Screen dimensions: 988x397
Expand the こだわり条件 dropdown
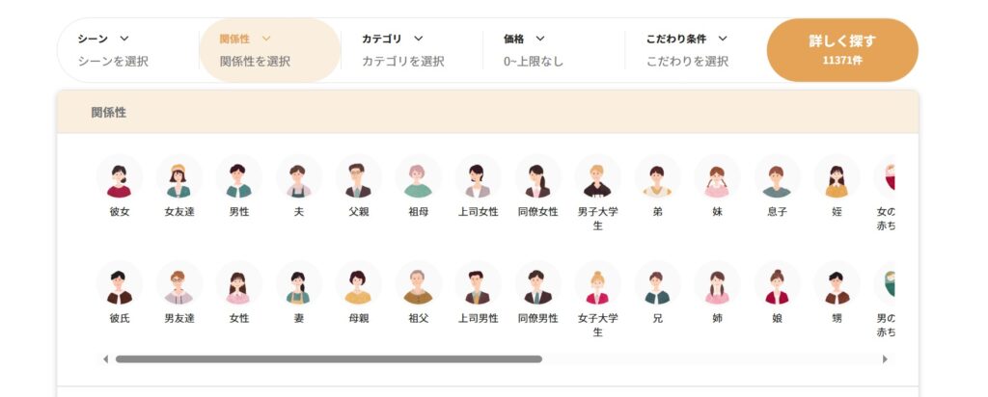[696, 50]
